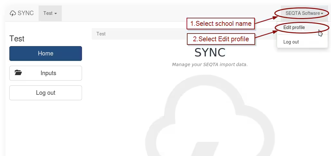
Task: Click the caret arrow beside SEQTA Software
Action: click(322, 14)
